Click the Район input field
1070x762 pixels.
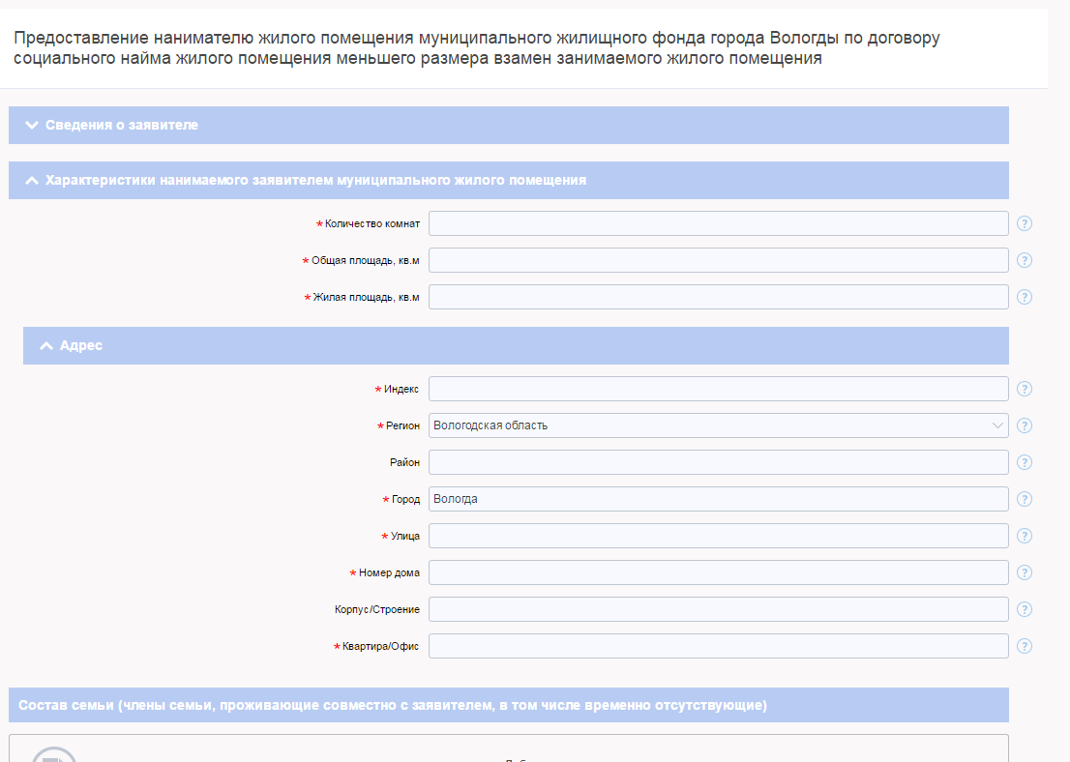718,462
